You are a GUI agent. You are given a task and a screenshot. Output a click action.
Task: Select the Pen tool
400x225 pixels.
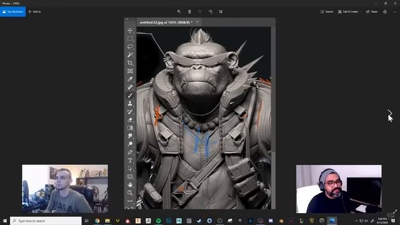(130, 152)
